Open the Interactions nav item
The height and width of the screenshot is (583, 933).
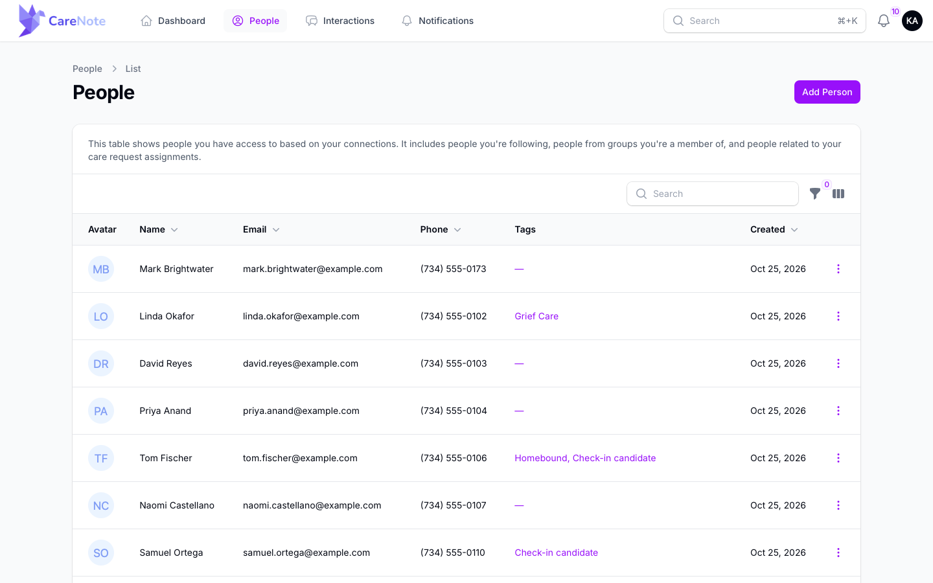[340, 21]
